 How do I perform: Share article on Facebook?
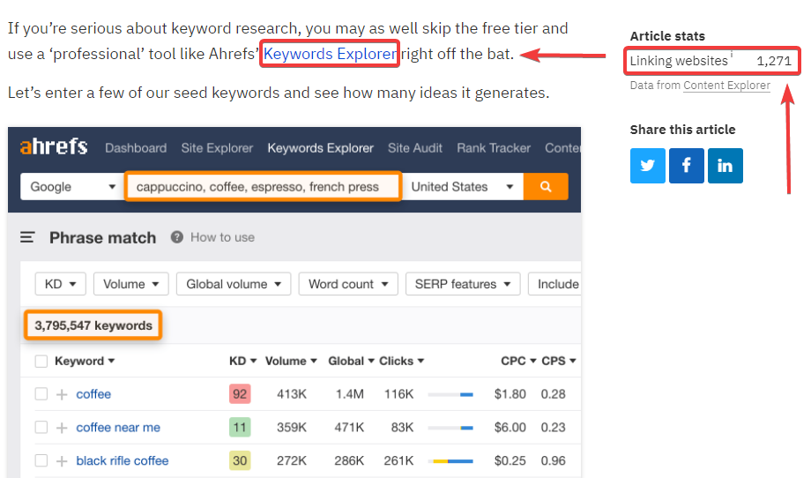click(687, 166)
